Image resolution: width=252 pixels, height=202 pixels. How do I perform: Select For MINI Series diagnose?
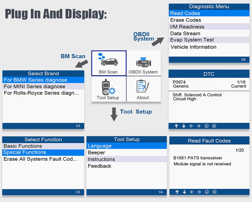(43, 86)
